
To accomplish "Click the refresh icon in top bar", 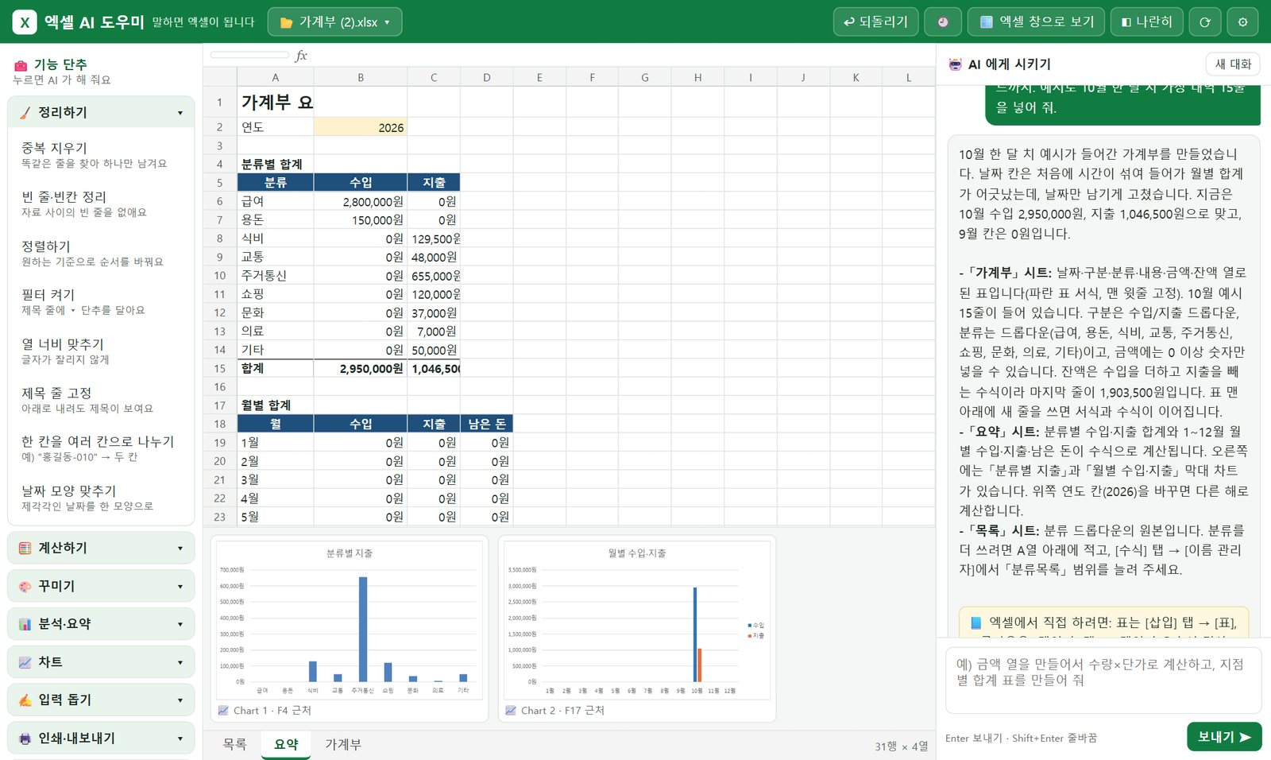I will tap(1204, 22).
